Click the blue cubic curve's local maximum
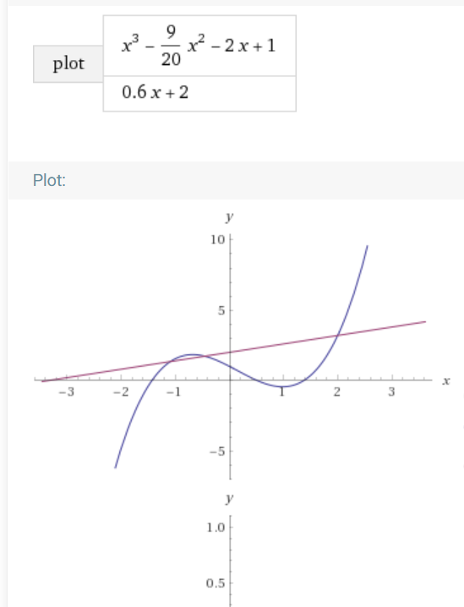The width and height of the screenshot is (464, 607). pyautogui.click(x=193, y=354)
